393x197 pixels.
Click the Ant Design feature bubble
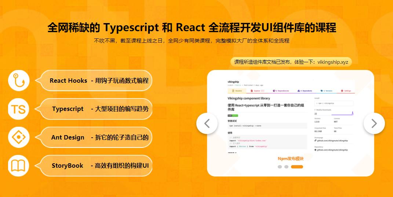[x=94, y=137]
